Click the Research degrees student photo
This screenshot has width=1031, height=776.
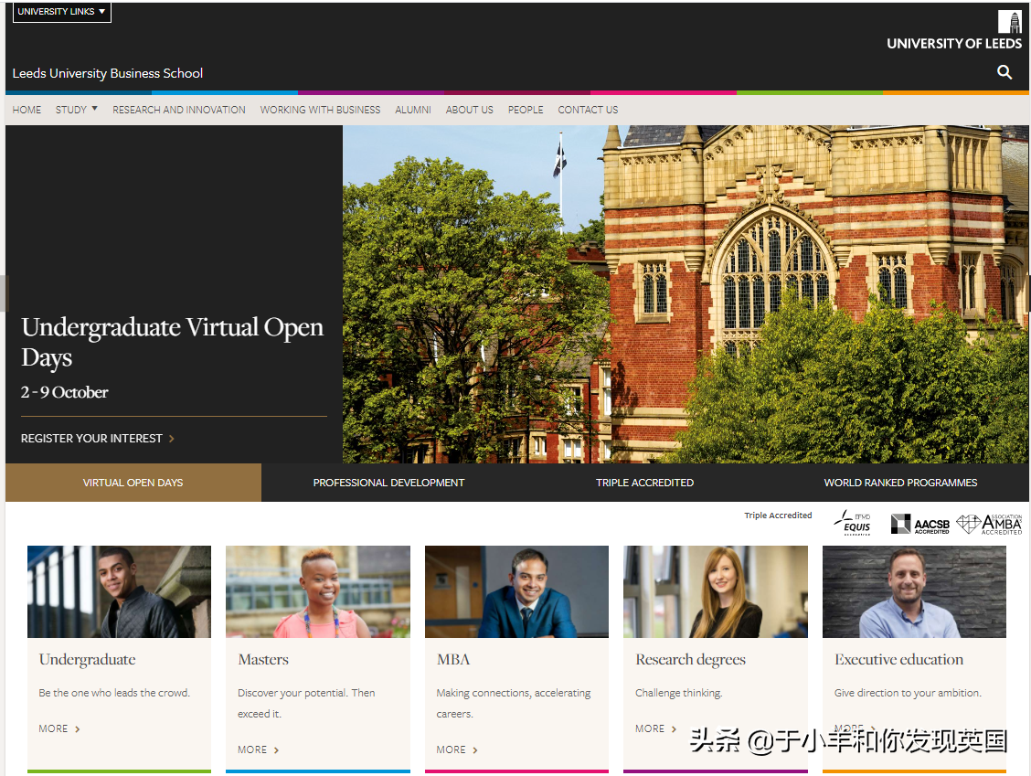[x=716, y=592]
